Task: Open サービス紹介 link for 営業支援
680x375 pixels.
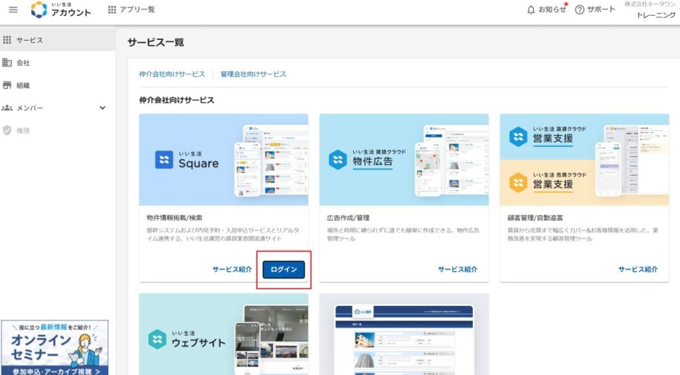Action: 638,269
